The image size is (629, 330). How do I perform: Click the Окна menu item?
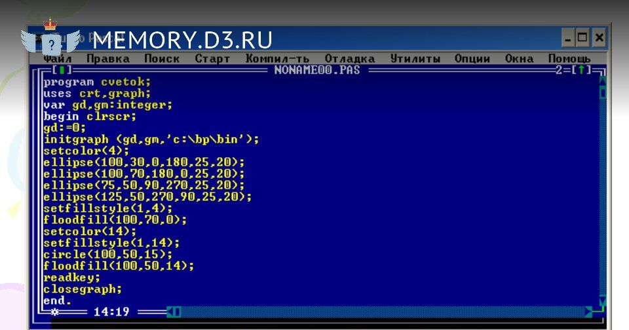click(519, 59)
